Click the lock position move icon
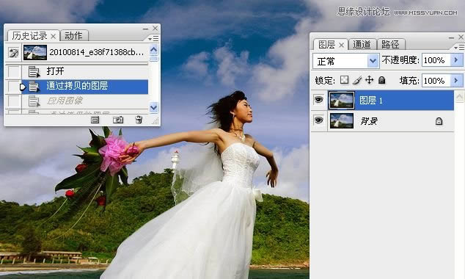The image size is (465, 279). pyautogui.click(x=369, y=80)
